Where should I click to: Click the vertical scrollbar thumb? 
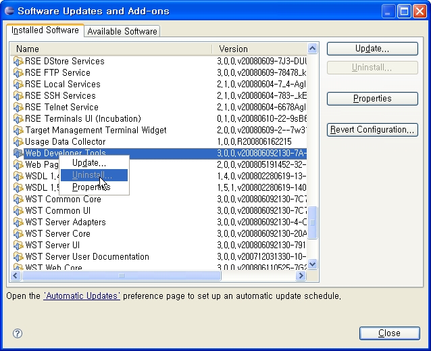click(x=313, y=223)
